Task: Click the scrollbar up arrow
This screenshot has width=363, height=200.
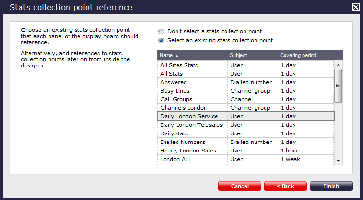Action: coord(338,65)
